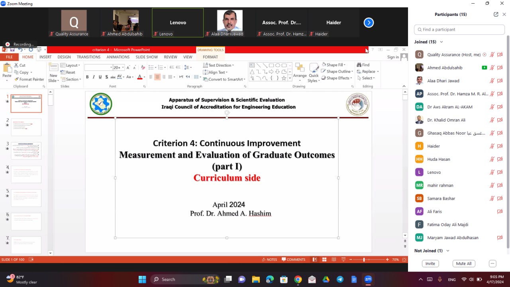This screenshot has height=287, width=510.
Task: Toggle Center text alignment
Action: [x=157, y=77]
